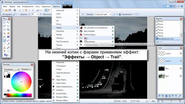The height and width of the screenshot is (104, 185).
Task: Click the Undo arrow in top toolbar
Action: [38, 10]
